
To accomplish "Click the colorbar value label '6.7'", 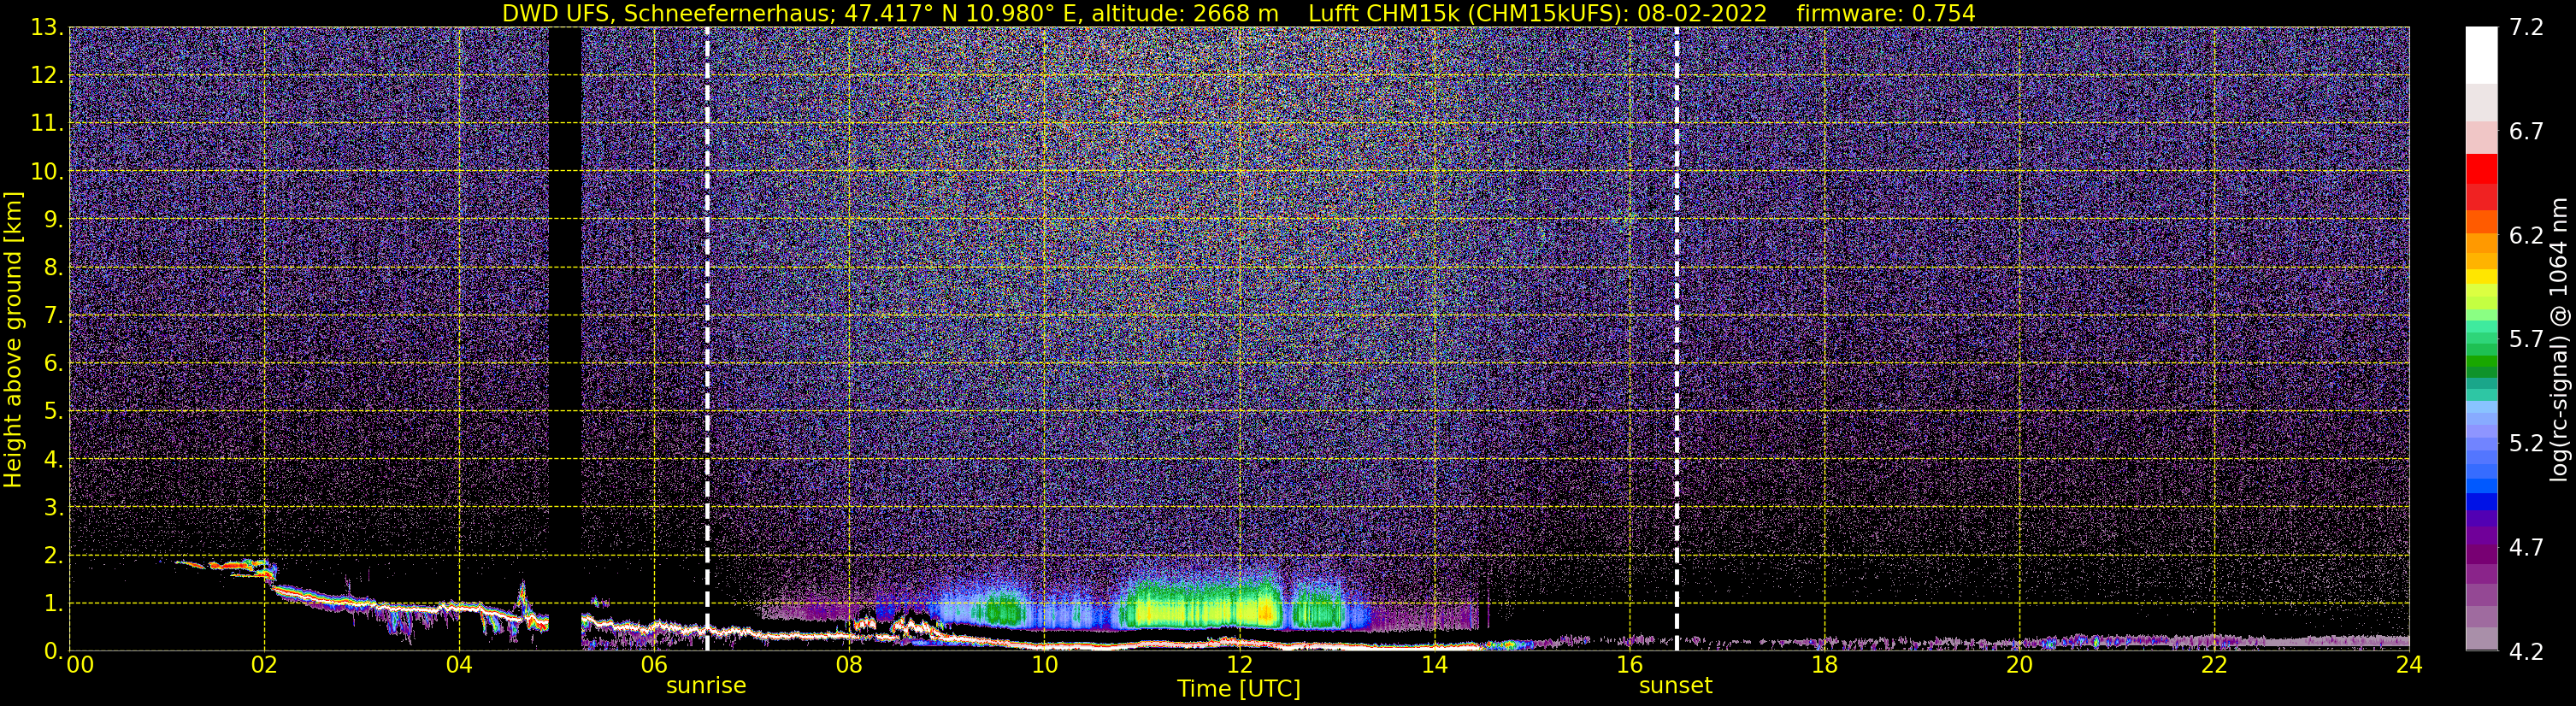I will click(2526, 132).
